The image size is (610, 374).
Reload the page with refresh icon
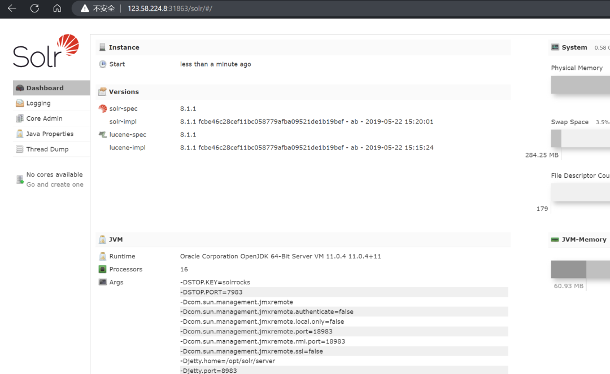[34, 8]
